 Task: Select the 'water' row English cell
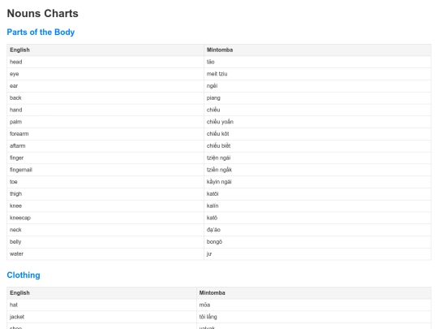tap(105, 254)
